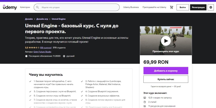Open the 59 оценок ratings link
216x108 pixels.
46,48
